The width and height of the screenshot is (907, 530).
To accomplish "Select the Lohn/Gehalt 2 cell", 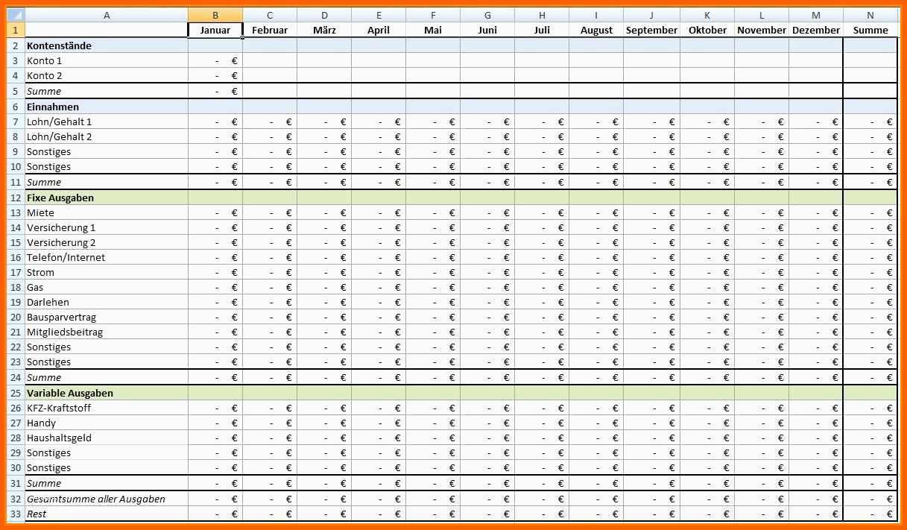I will pyautogui.click(x=107, y=136).
